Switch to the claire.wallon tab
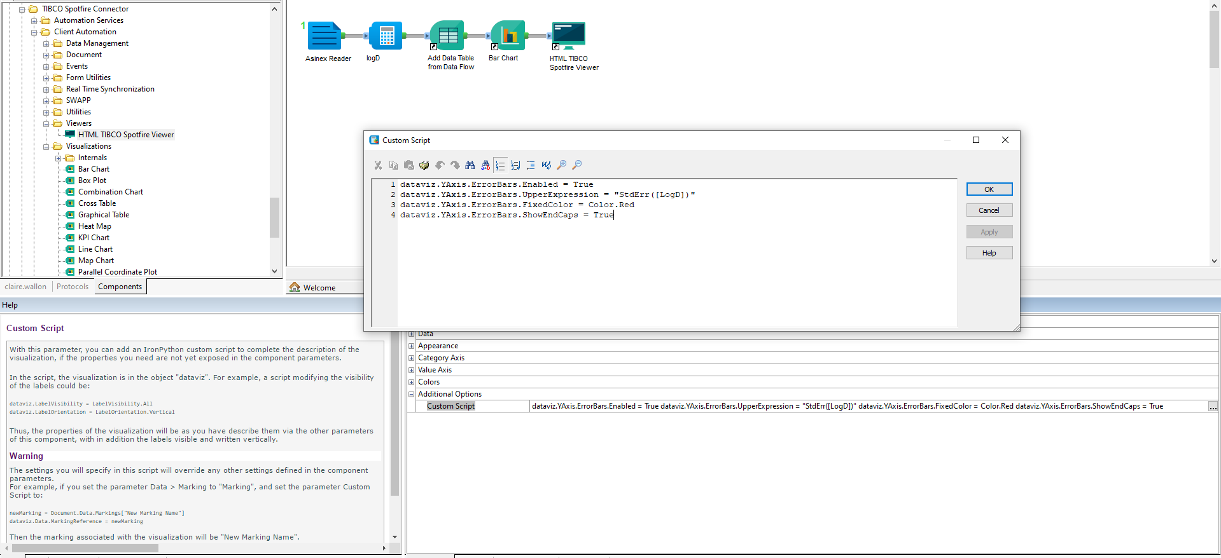This screenshot has width=1221, height=558. tap(25, 287)
